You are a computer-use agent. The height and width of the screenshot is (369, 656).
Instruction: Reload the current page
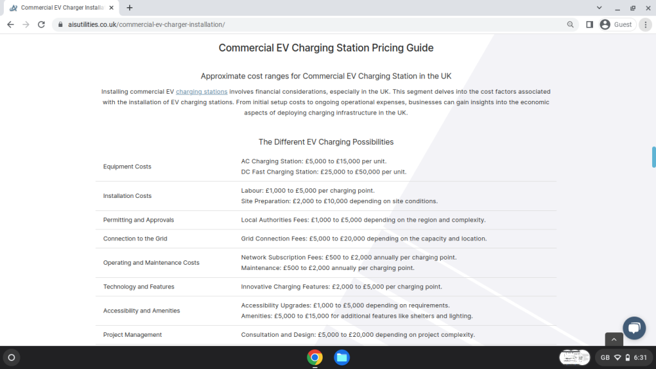tap(41, 25)
